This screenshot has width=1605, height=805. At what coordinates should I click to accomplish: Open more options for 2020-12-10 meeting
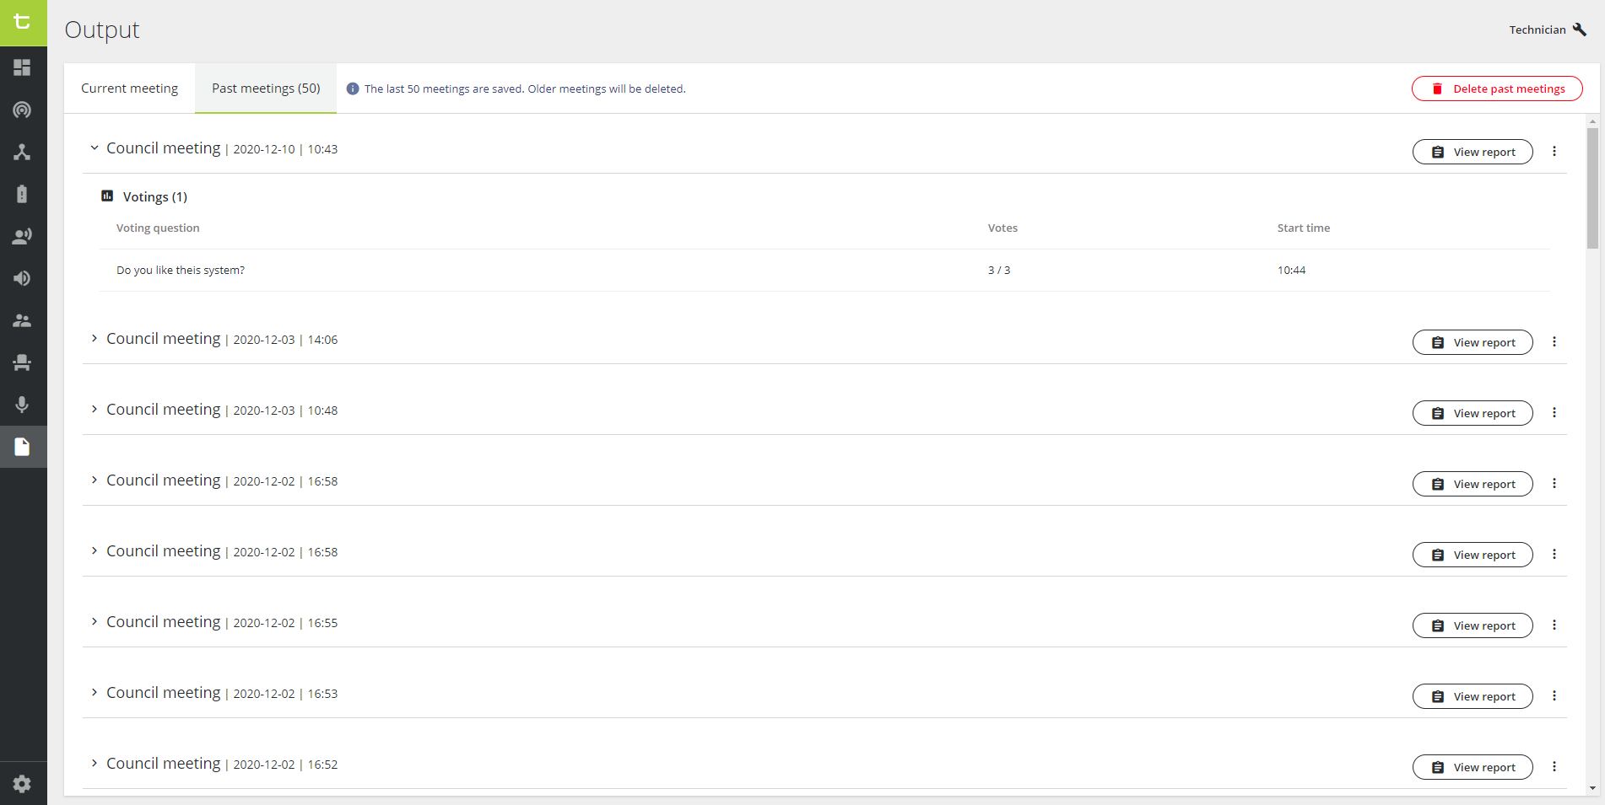coord(1554,152)
